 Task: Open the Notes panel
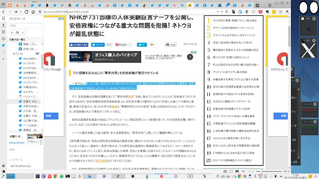3,32
